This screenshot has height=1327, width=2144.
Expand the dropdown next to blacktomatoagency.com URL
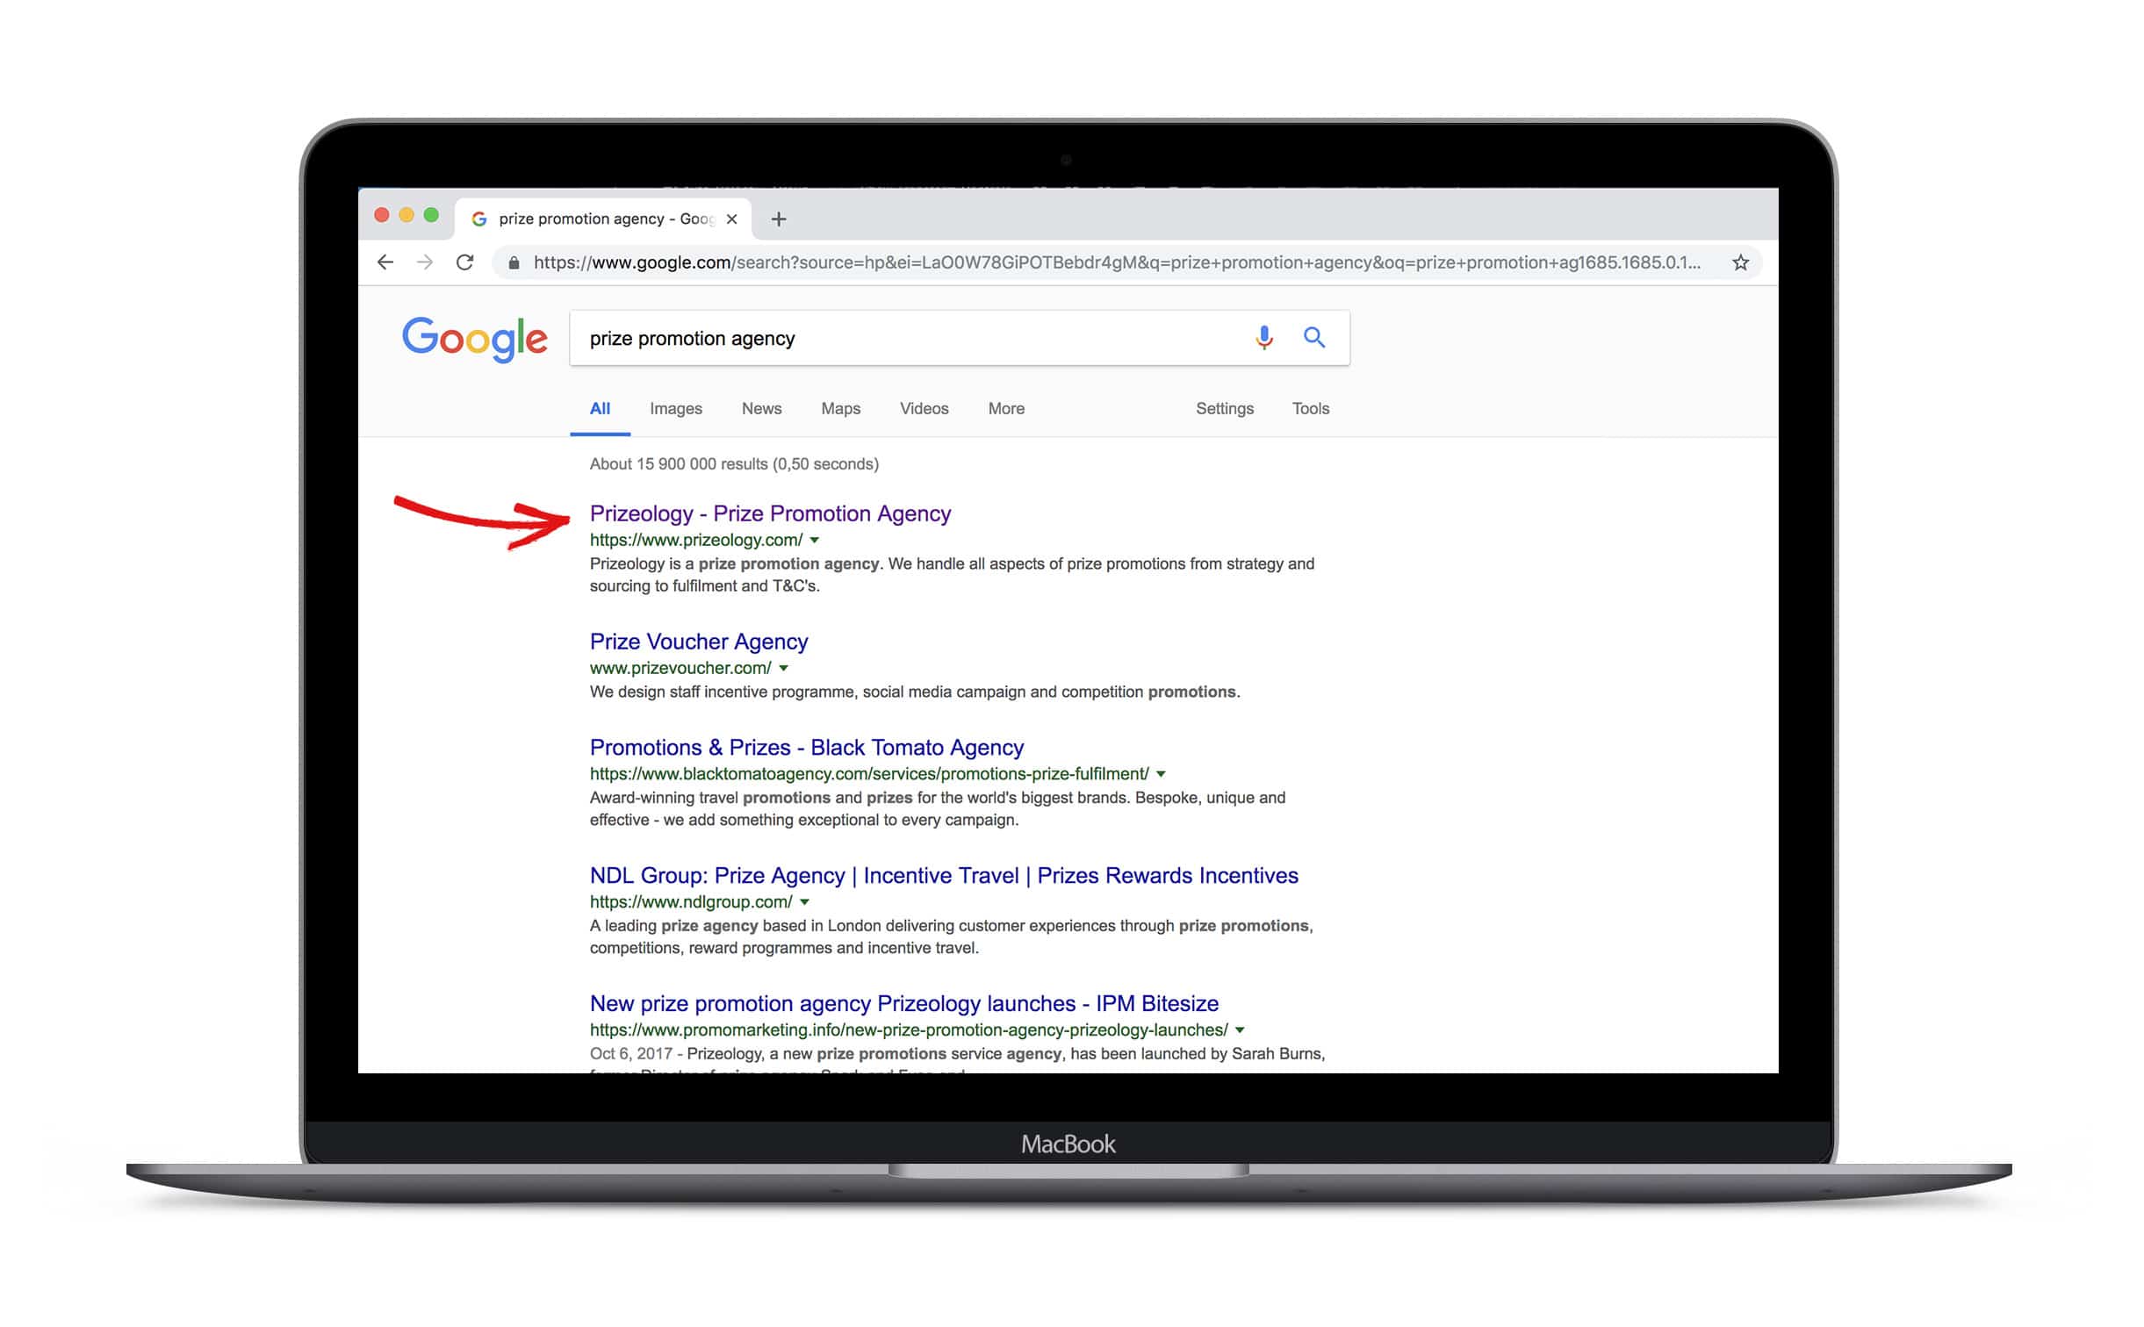pyautogui.click(x=1161, y=774)
